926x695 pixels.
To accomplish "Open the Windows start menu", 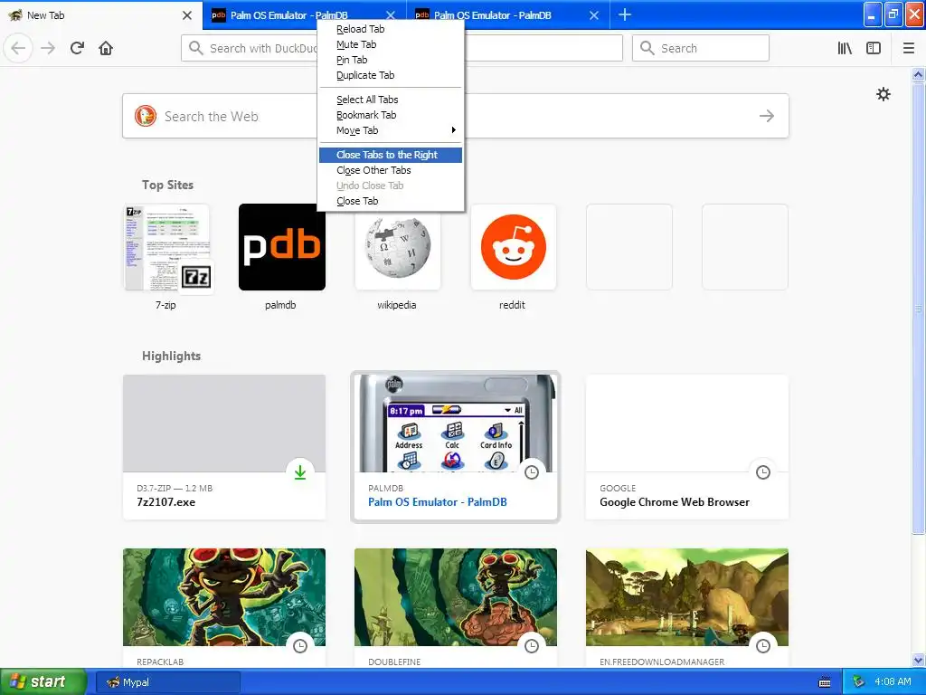I will coord(43,682).
